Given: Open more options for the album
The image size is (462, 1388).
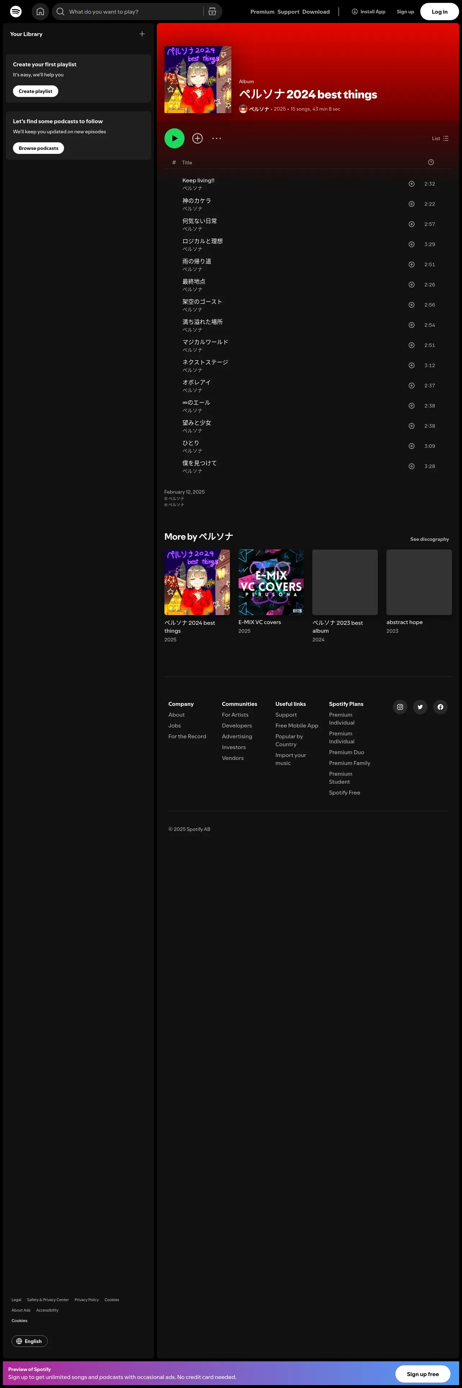Looking at the screenshot, I should click(217, 138).
